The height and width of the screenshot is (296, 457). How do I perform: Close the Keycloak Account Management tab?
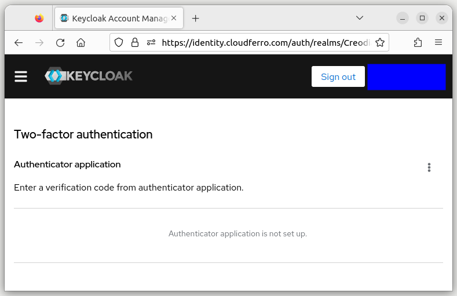pos(174,18)
